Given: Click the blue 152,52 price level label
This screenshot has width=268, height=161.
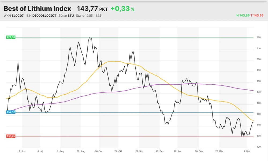Looking at the screenshot, I should (x=11, y=112).
